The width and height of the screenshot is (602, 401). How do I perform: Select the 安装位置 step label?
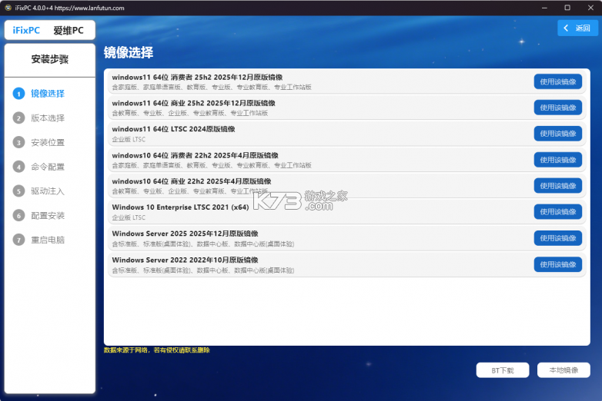pyautogui.click(x=48, y=142)
